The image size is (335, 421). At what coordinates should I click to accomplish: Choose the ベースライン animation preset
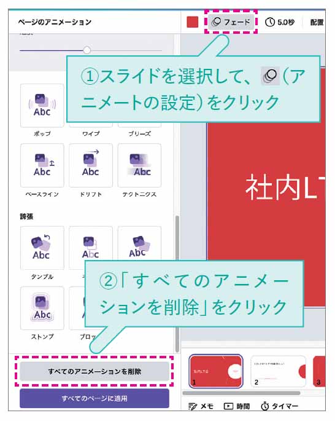coord(42,165)
